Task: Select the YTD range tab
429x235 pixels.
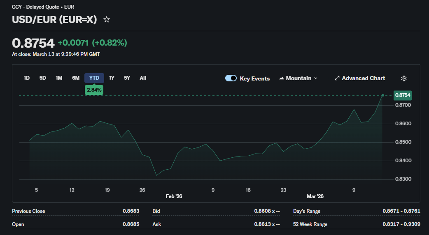Action: click(94, 78)
